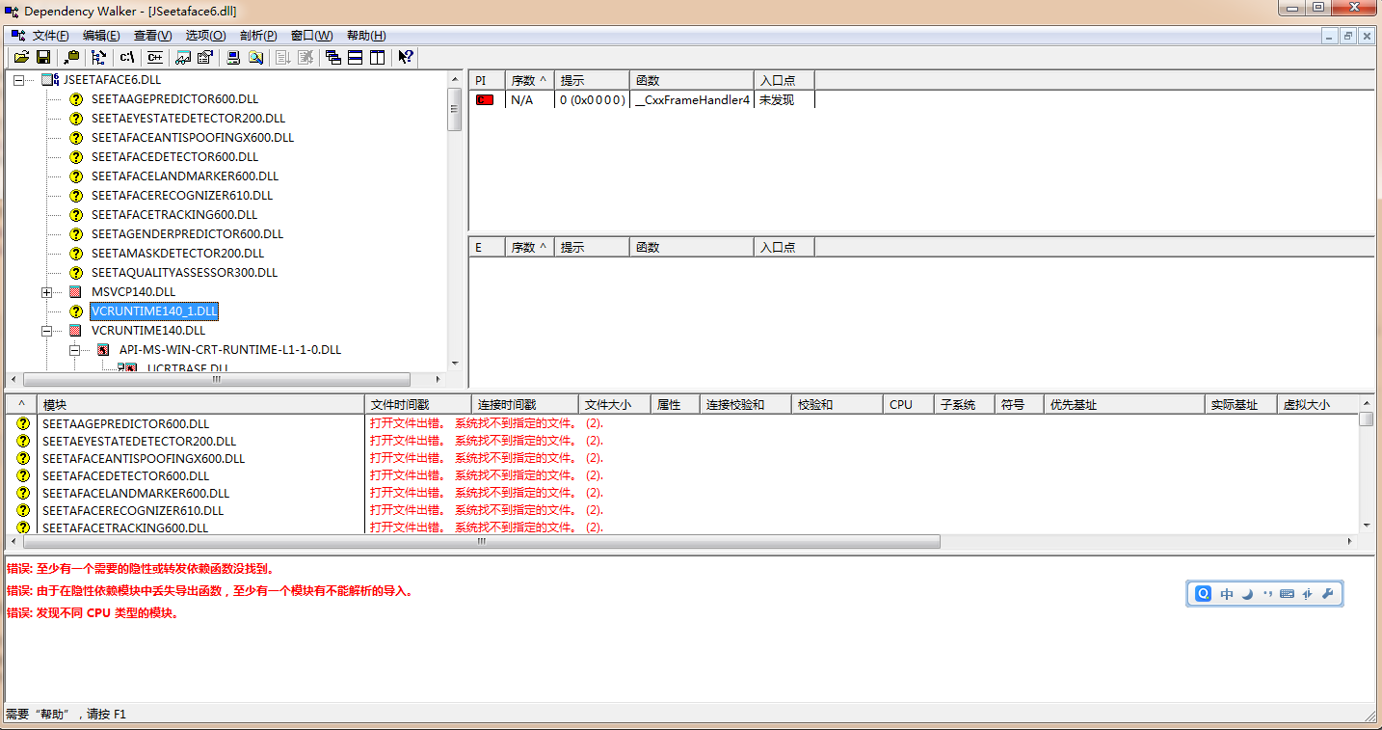Click the module list scroll down arrow
Viewport: 1382px width, 730px height.
(1367, 526)
